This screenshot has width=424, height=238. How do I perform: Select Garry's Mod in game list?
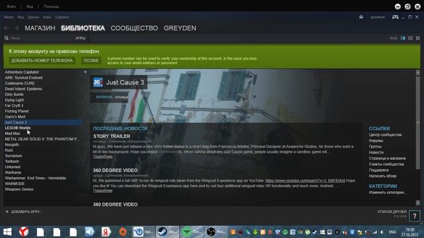point(15,116)
